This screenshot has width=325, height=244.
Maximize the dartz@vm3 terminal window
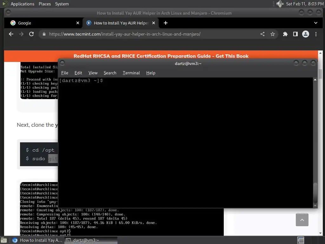(x=304, y=63)
